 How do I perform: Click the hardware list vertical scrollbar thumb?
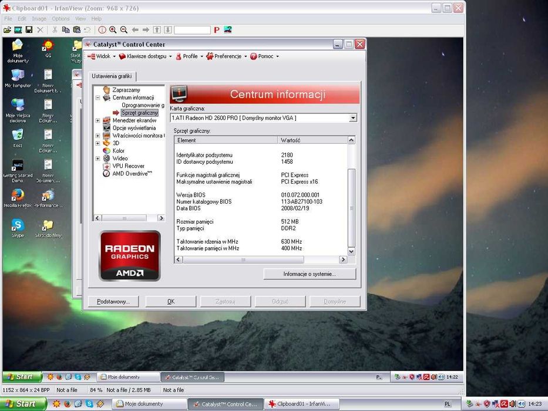tap(352, 208)
